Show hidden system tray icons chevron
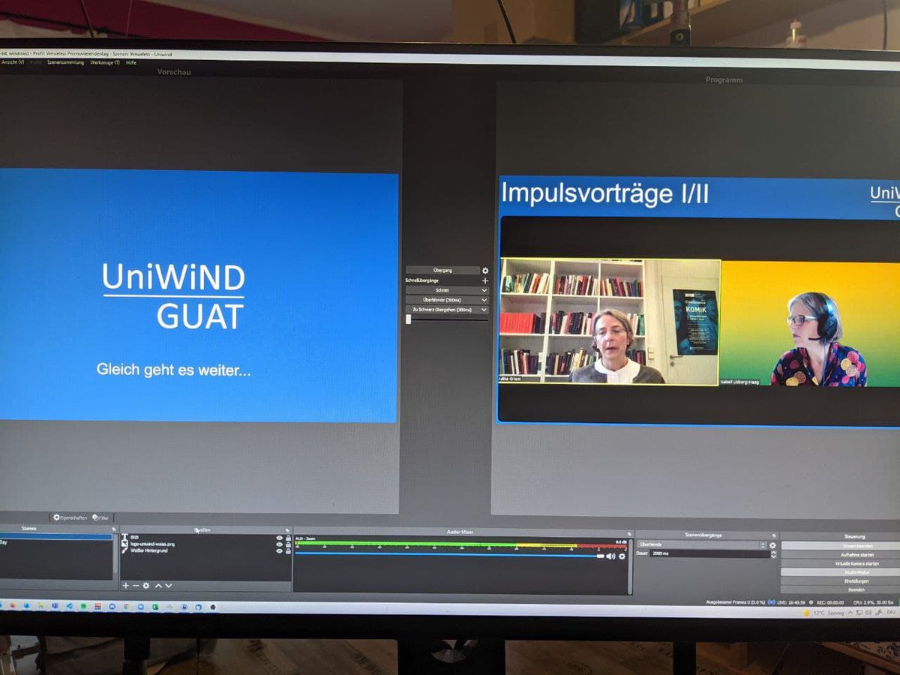 (850, 613)
